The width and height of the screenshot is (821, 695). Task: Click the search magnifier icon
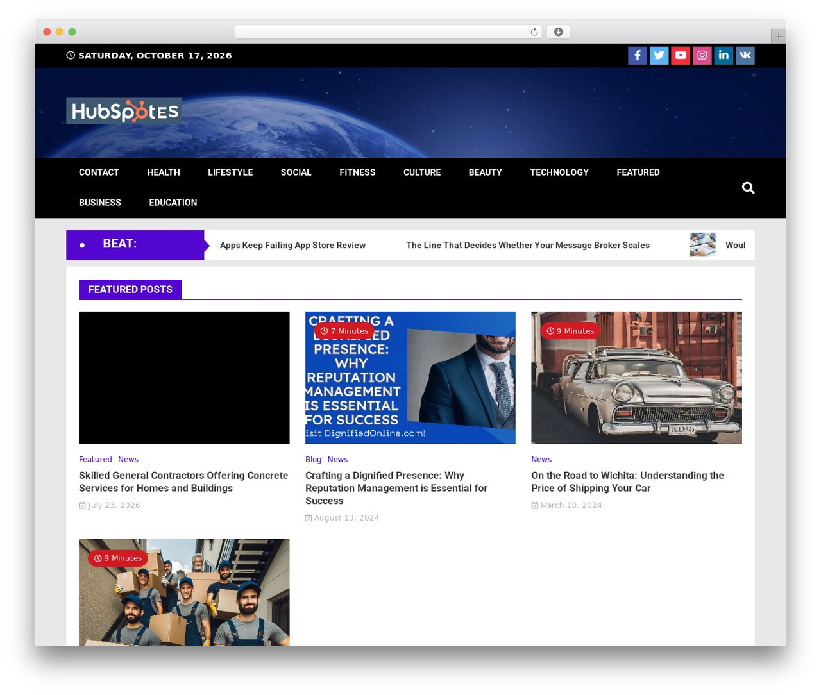[748, 188]
